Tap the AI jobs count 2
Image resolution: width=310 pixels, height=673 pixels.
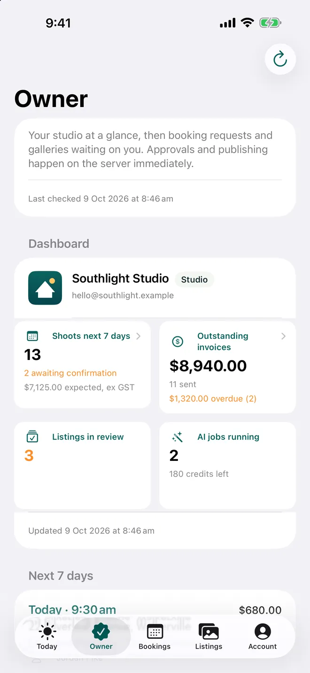(x=174, y=456)
